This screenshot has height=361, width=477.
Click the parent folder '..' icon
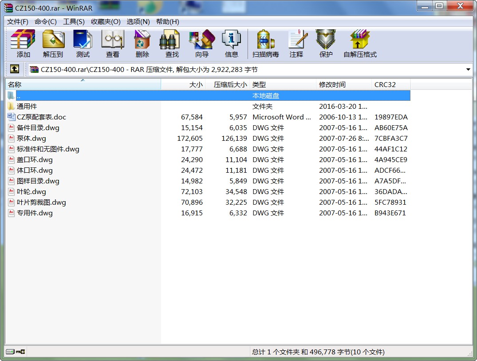click(x=11, y=95)
